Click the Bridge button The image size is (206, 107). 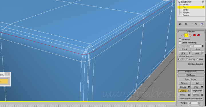(183, 95)
